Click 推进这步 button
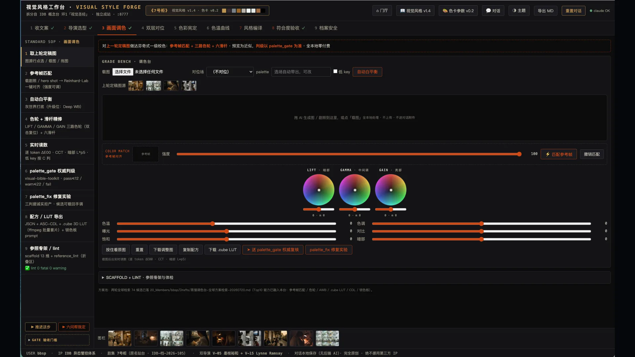Screen dimensions: 635x357 [41, 327]
